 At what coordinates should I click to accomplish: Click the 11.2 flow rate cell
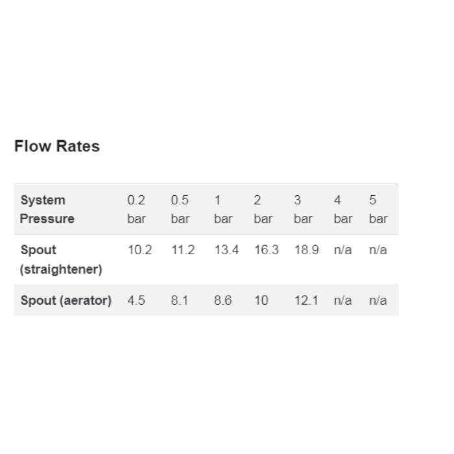pyautogui.click(x=183, y=250)
